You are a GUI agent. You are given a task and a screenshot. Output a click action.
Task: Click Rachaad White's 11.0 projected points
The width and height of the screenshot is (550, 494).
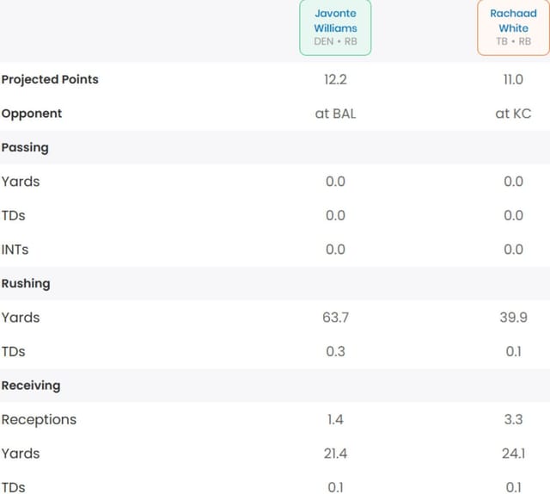[513, 79]
